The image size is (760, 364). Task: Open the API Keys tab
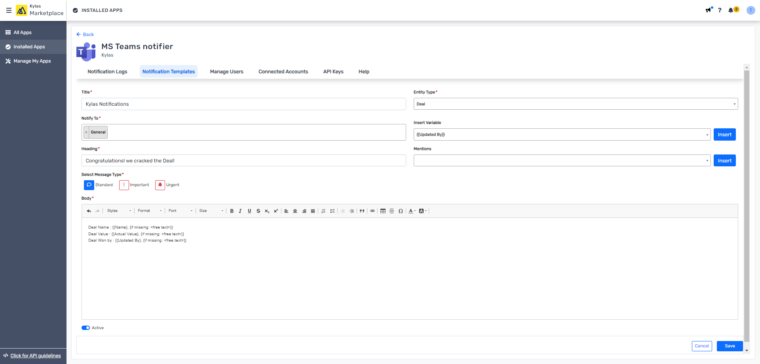coord(333,72)
